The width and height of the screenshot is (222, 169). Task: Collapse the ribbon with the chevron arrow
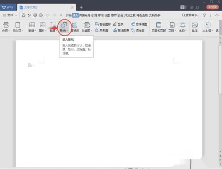(x=217, y=15)
